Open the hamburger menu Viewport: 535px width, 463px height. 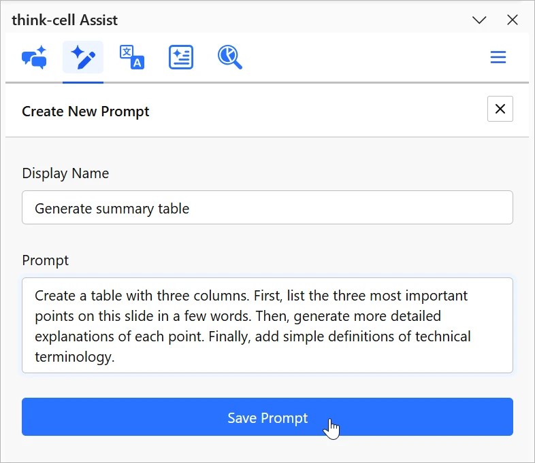coord(498,57)
